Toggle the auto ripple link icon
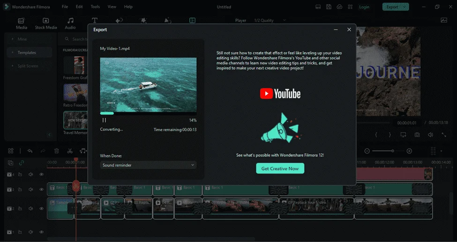 coord(21,163)
